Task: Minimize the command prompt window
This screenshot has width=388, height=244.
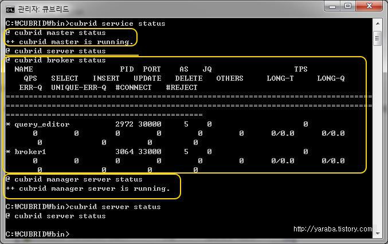Action: [x=332, y=6]
